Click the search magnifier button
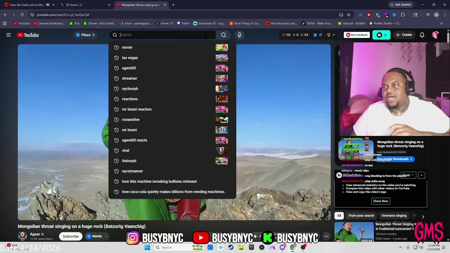 pos(224,35)
